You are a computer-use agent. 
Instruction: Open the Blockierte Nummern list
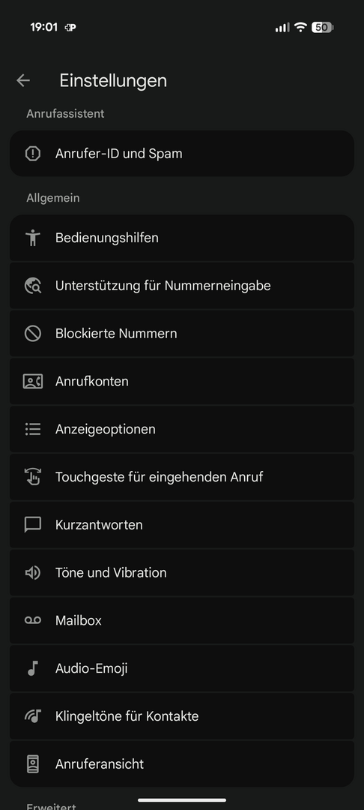click(x=182, y=333)
